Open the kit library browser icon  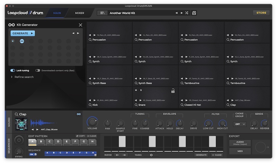pos(102,13)
